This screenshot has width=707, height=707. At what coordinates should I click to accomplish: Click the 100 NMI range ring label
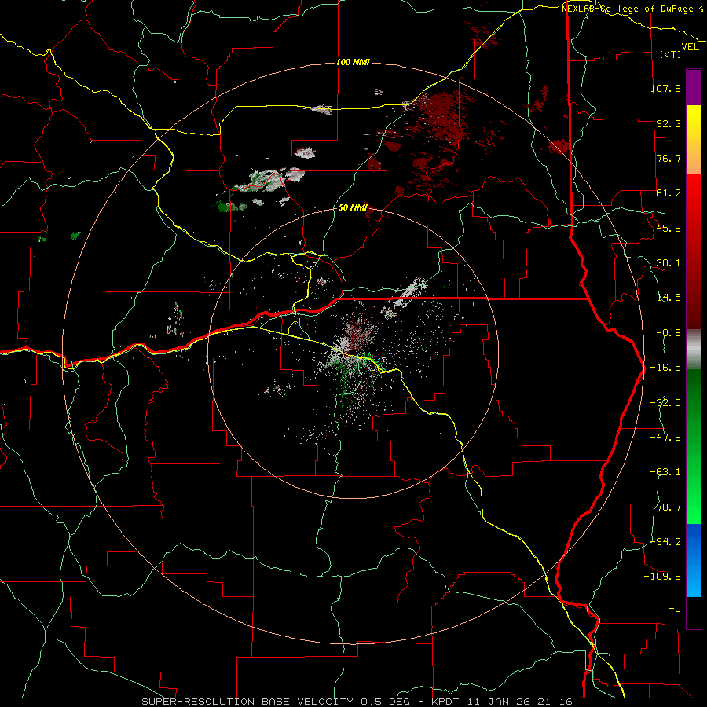pyautogui.click(x=353, y=62)
